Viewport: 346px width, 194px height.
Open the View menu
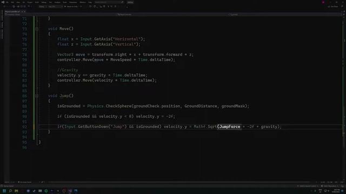tap(18, 2)
